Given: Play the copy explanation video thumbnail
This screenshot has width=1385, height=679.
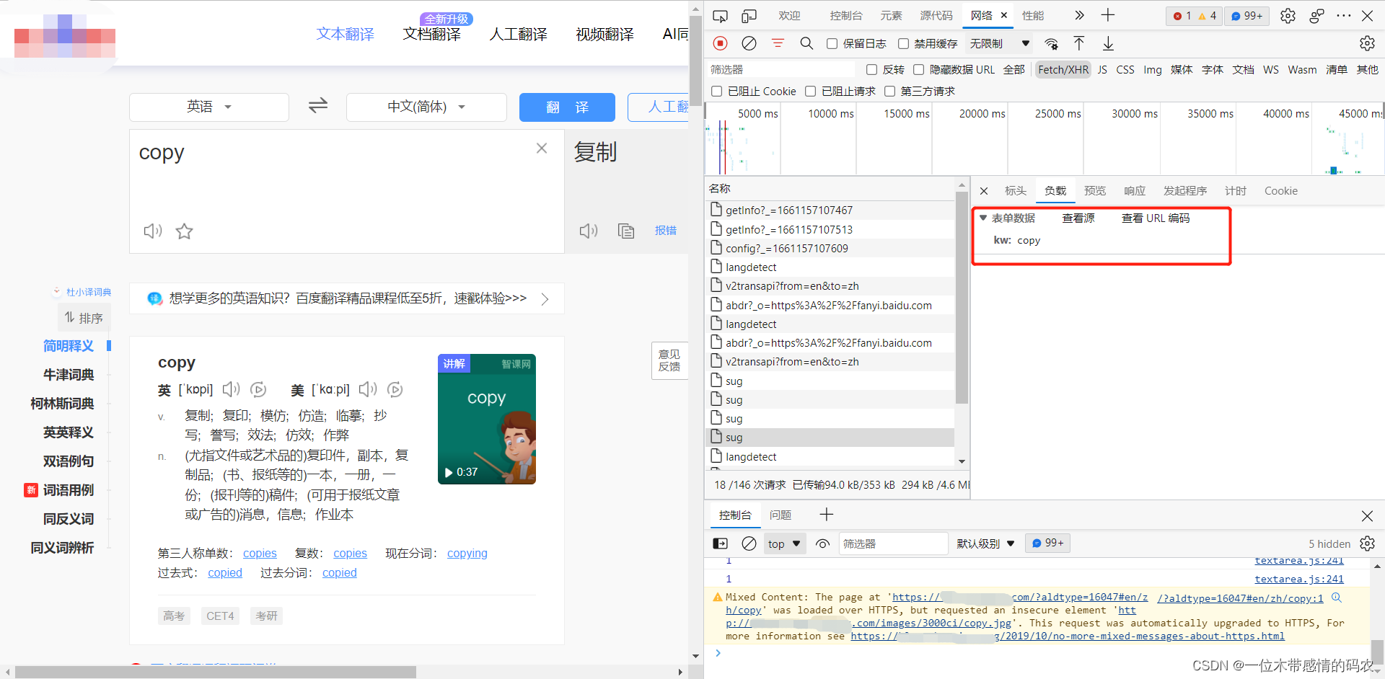Looking at the screenshot, I should point(487,419).
